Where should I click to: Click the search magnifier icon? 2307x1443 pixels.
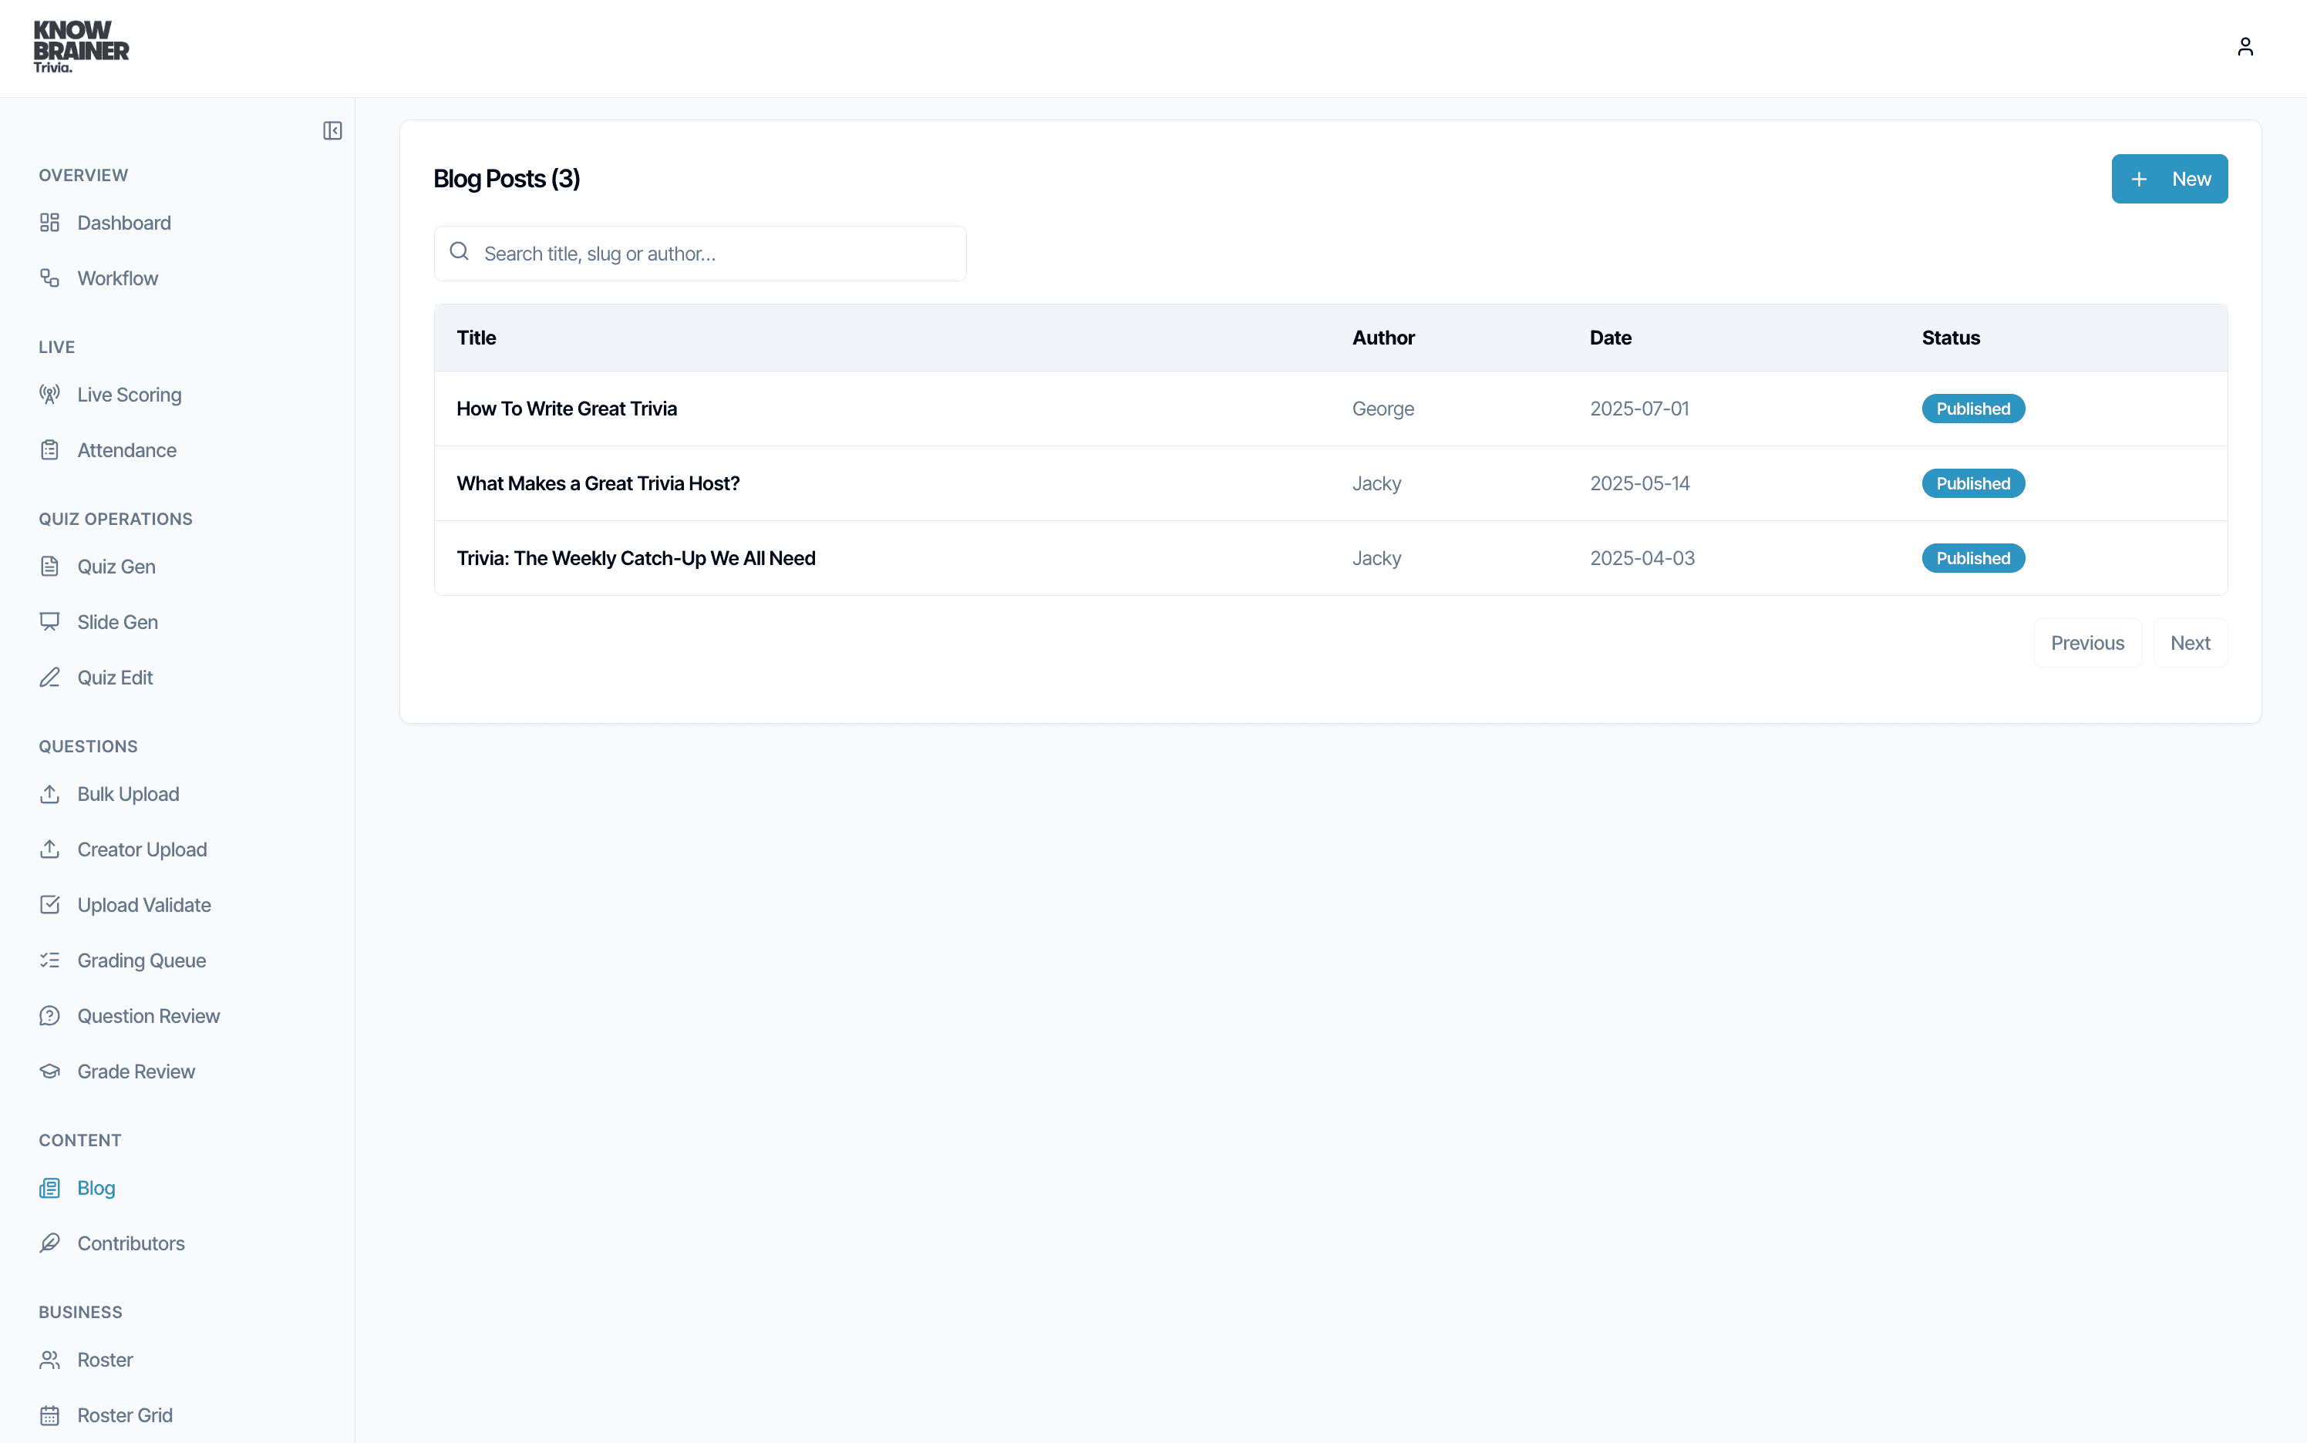[x=459, y=251]
